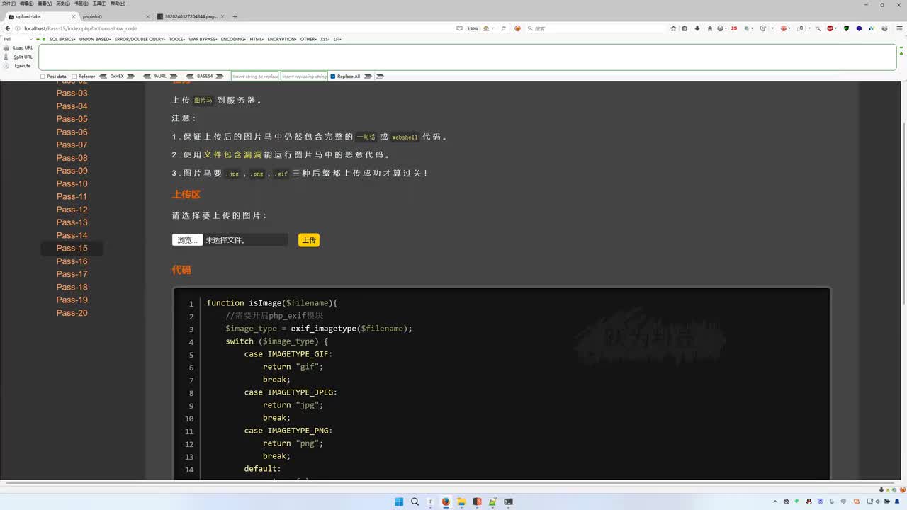Viewport: 907px width, 510px height.
Task: Go to Pass-07 in the sidebar
Action: click(x=72, y=145)
